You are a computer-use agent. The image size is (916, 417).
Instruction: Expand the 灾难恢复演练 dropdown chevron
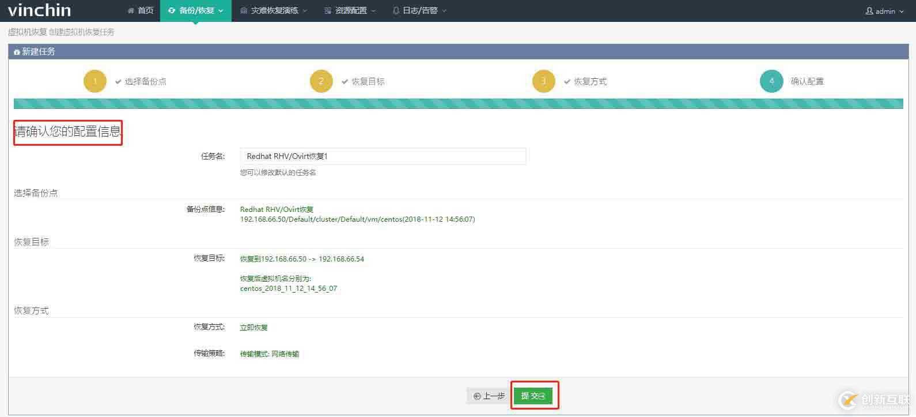[305, 11]
